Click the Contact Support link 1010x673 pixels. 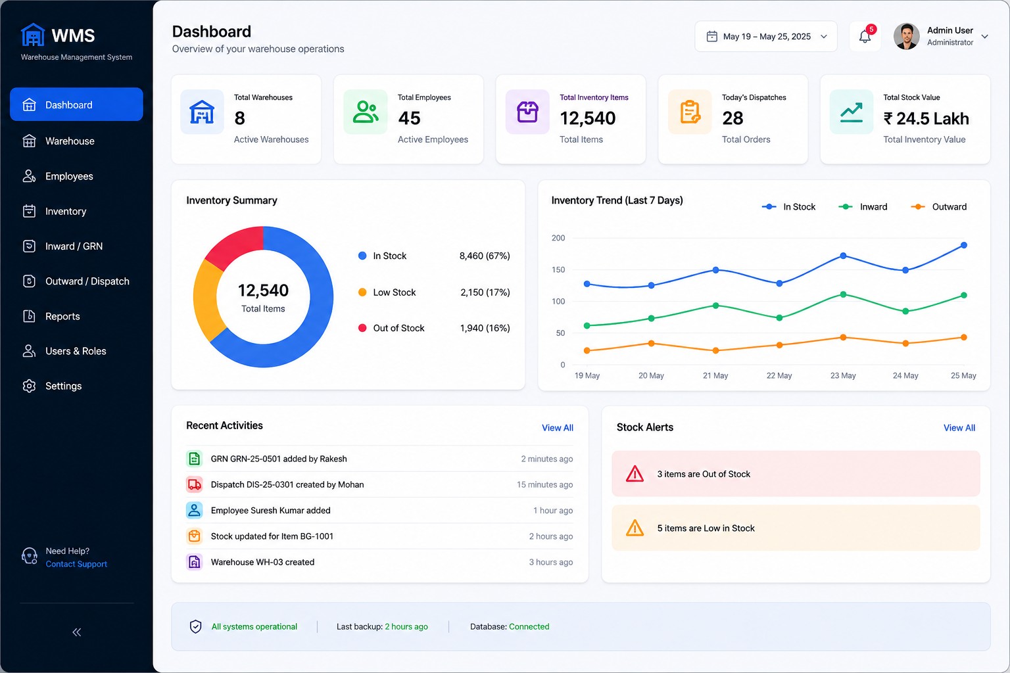point(76,564)
